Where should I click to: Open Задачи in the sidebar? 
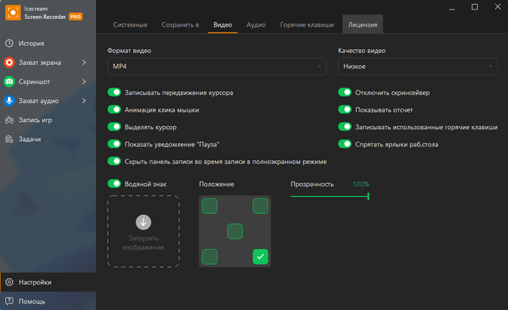[x=48, y=139]
